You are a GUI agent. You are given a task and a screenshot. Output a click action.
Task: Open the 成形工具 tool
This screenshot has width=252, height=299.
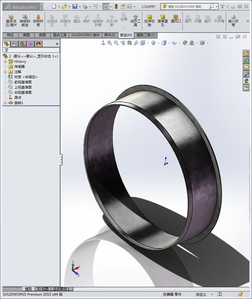tap(135, 21)
